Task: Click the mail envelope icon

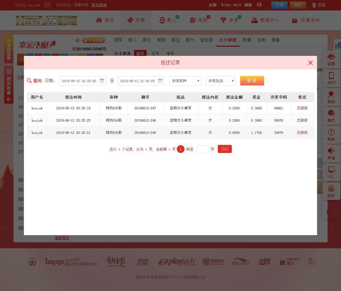Action: [47, 5]
